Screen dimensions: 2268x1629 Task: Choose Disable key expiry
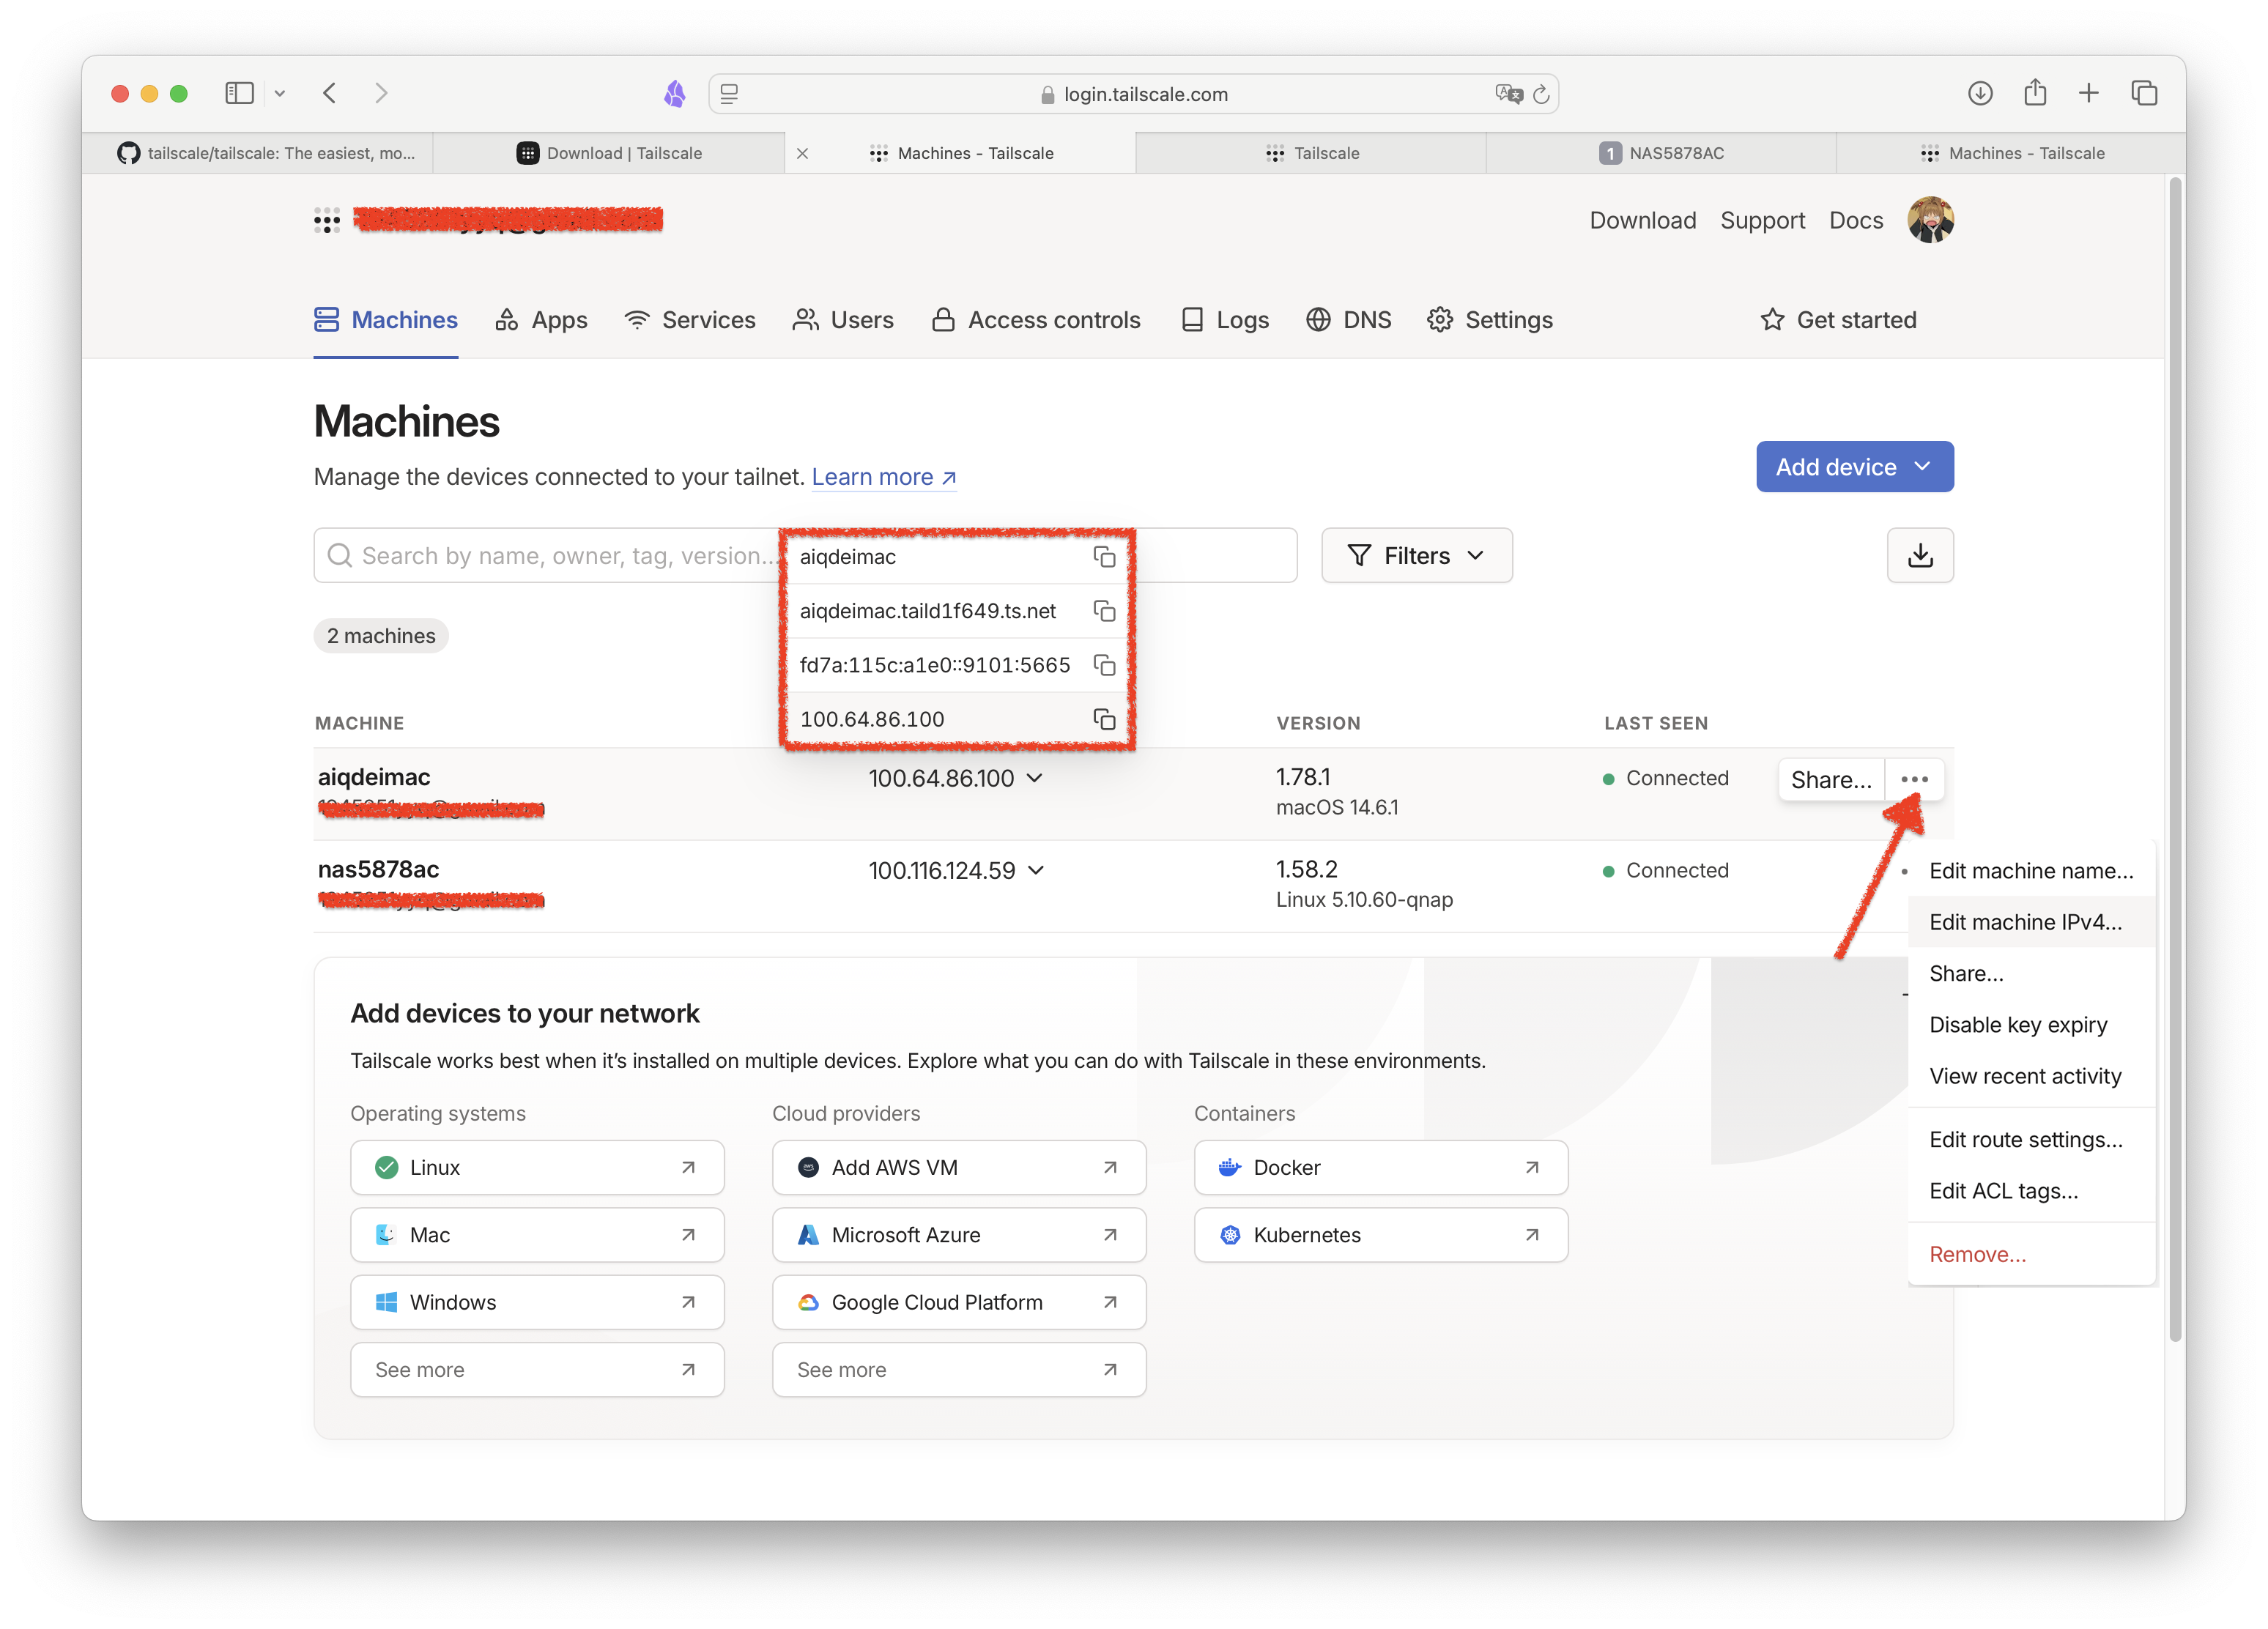tap(2031, 1025)
